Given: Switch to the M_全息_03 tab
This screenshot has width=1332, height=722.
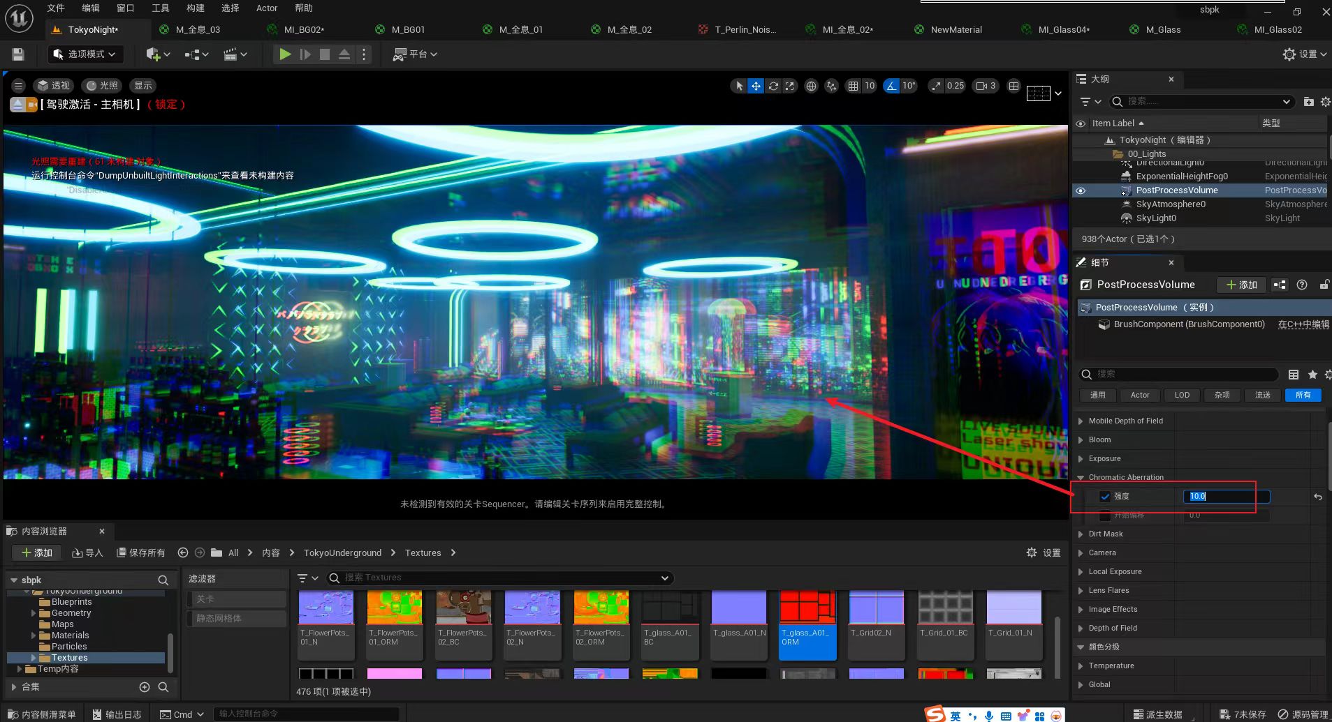Looking at the screenshot, I should tap(198, 30).
